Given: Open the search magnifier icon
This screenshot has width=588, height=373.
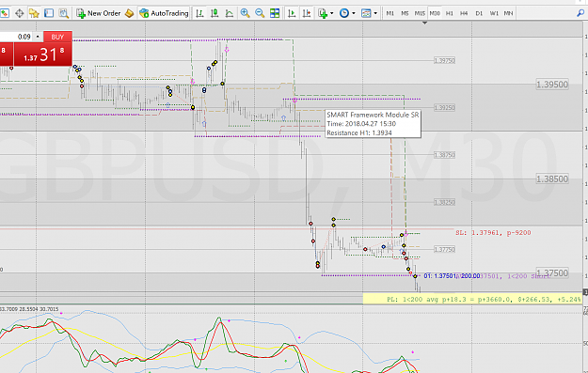Looking at the screenshot, I should 580,13.
